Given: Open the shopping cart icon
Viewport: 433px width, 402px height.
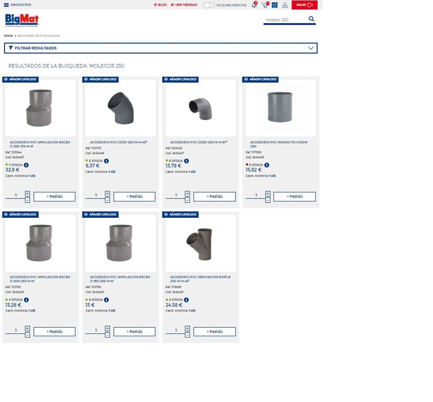Looking at the screenshot, I should (x=265, y=5).
